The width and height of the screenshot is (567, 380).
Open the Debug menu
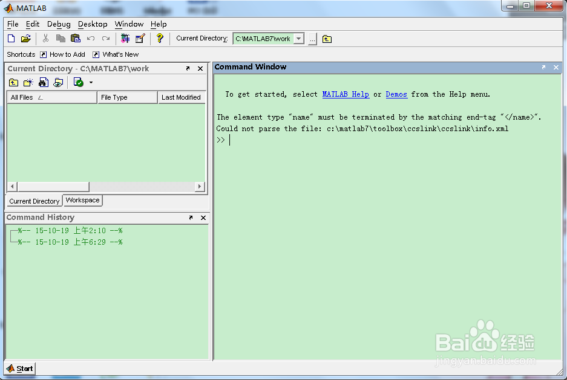click(x=59, y=24)
